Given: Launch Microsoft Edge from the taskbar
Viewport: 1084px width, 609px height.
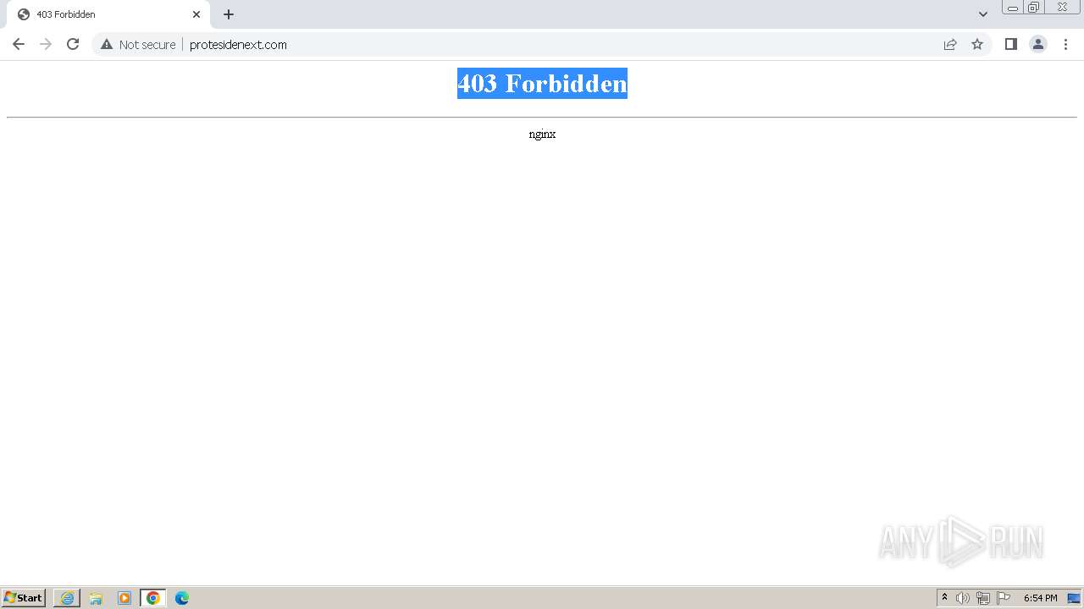Looking at the screenshot, I should [x=182, y=598].
